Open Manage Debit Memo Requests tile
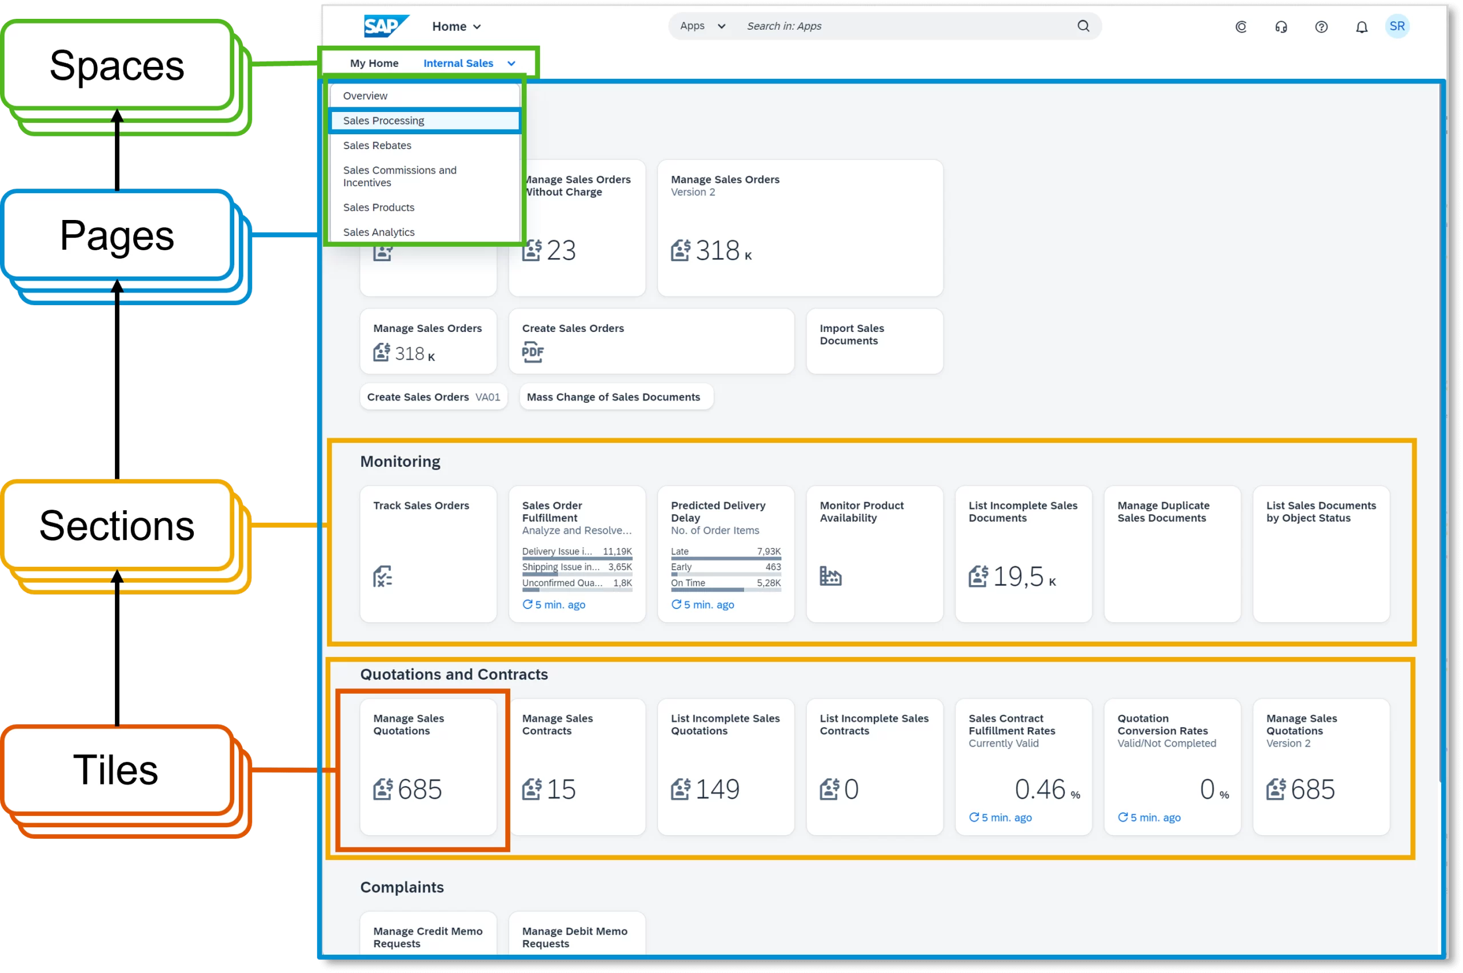 pos(577,932)
